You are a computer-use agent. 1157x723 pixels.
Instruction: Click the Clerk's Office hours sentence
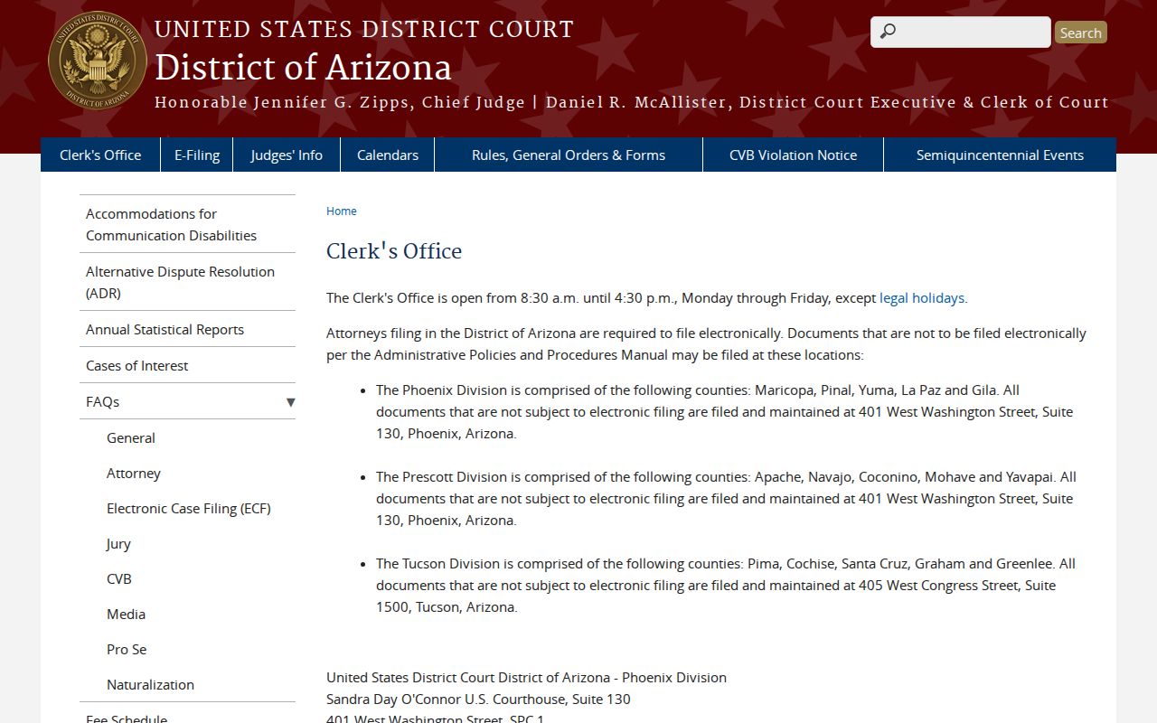[x=647, y=297]
